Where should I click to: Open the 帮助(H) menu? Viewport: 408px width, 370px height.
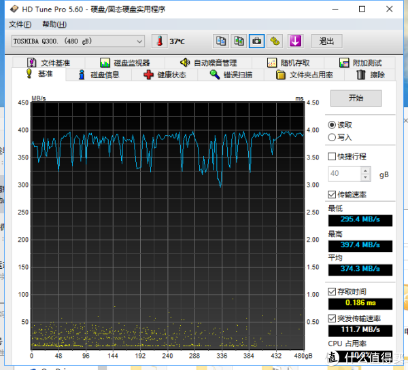point(54,24)
